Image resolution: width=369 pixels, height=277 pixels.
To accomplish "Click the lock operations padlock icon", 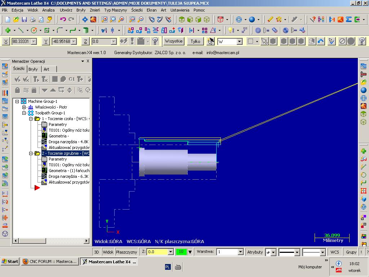I will tap(17, 90).
